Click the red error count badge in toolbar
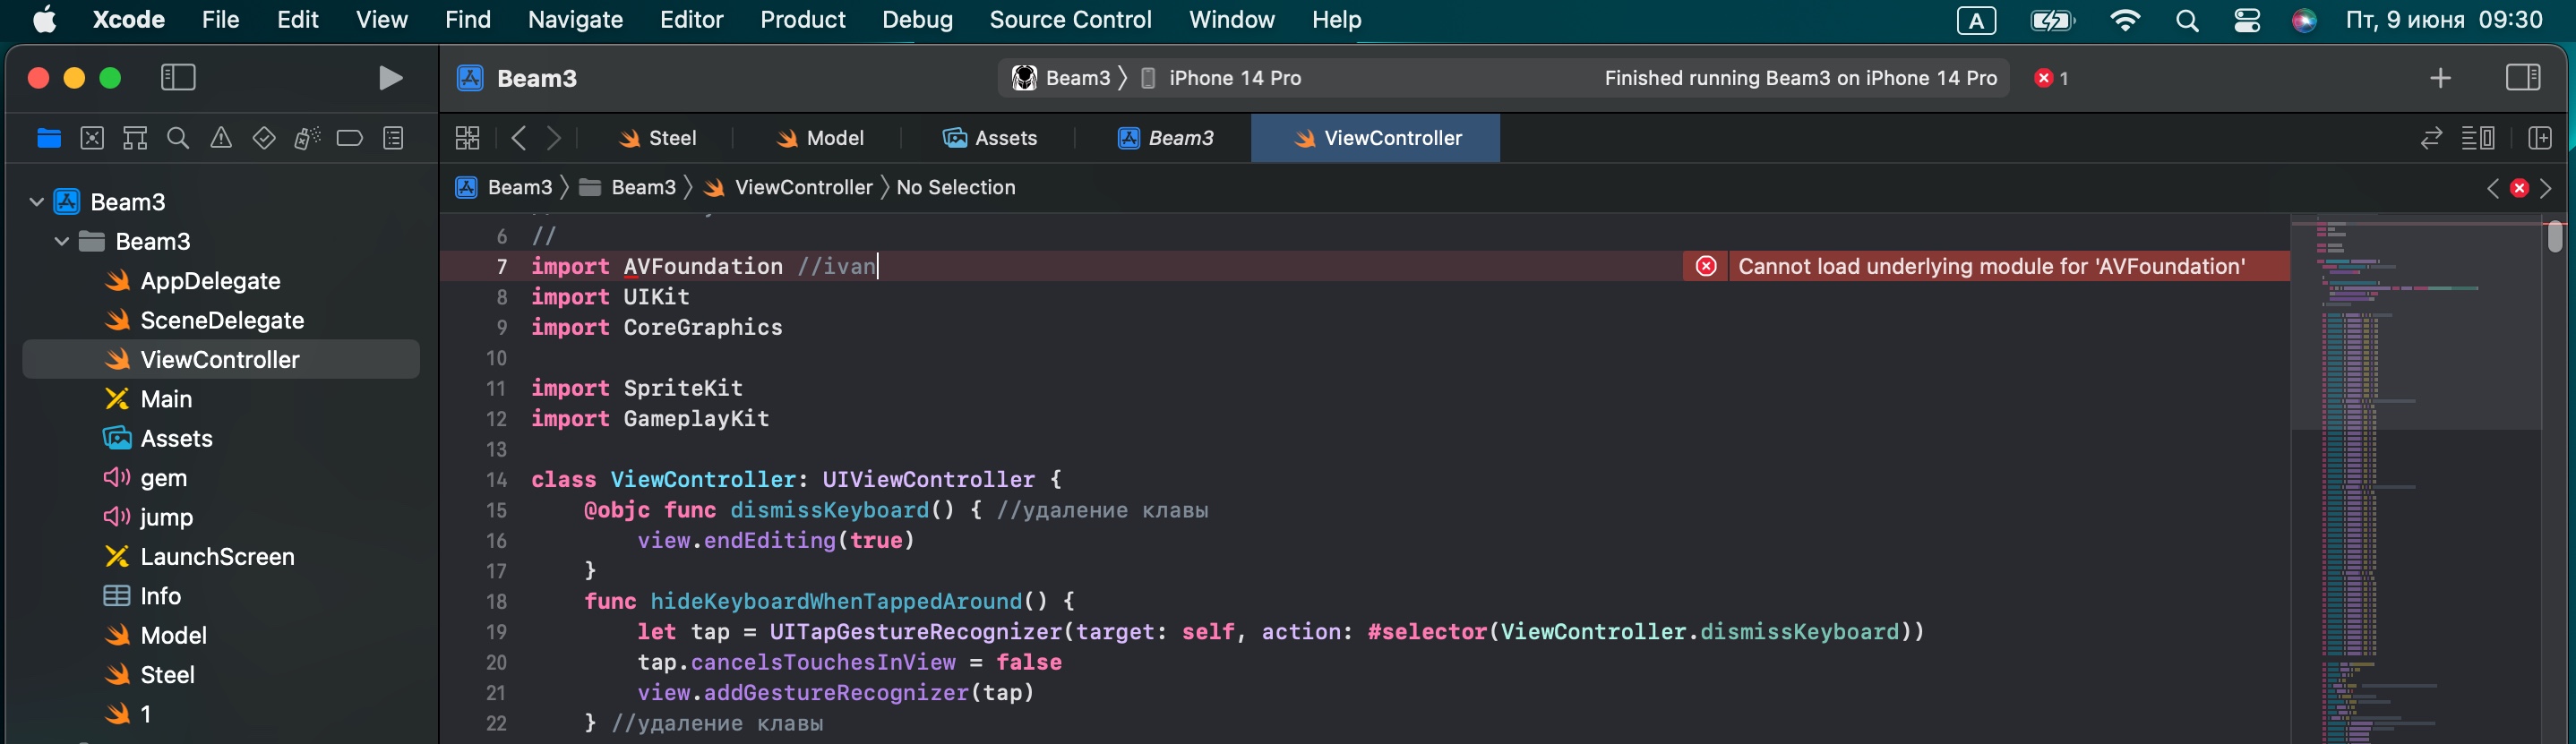2576x744 pixels. point(2051,78)
